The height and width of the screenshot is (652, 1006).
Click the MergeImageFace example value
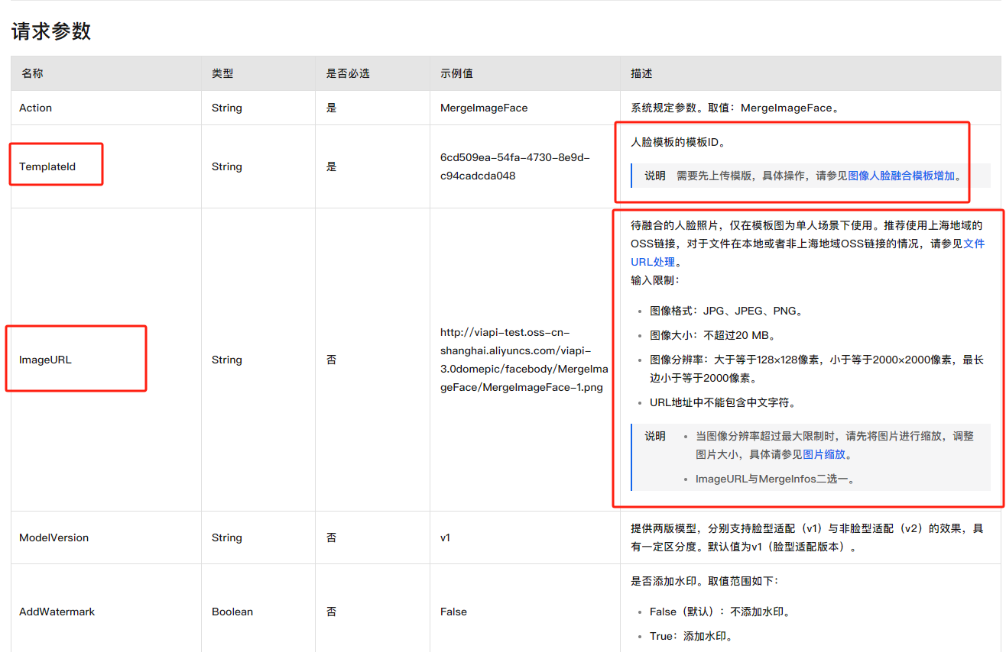click(484, 108)
